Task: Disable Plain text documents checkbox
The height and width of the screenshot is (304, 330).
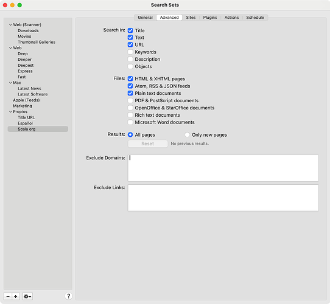Action: 130,93
